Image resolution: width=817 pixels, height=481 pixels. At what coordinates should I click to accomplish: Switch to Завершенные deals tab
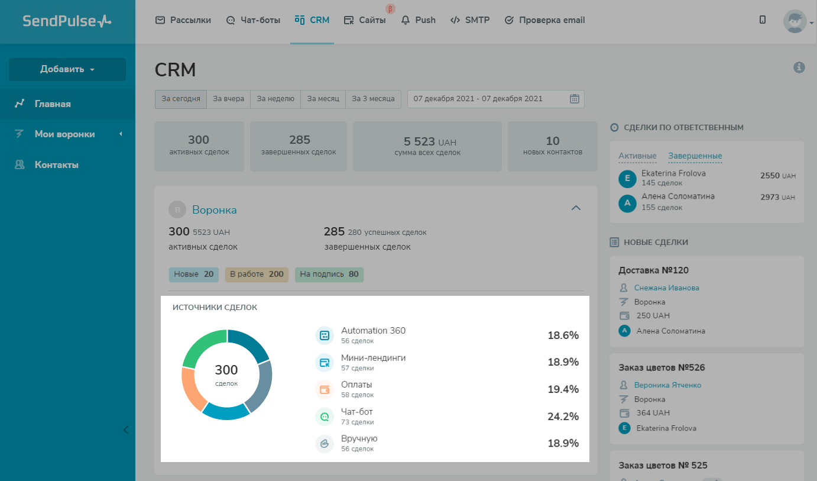coord(695,156)
